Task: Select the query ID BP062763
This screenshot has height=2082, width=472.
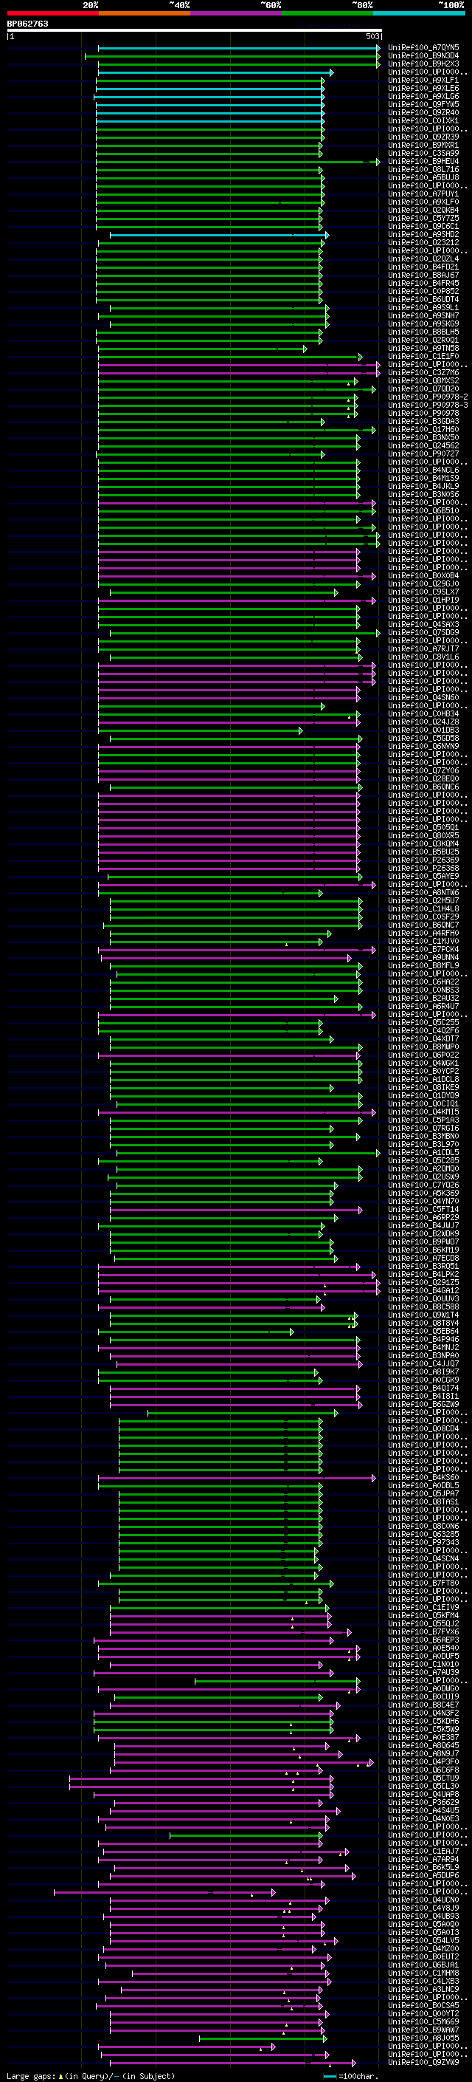Action: (27, 24)
